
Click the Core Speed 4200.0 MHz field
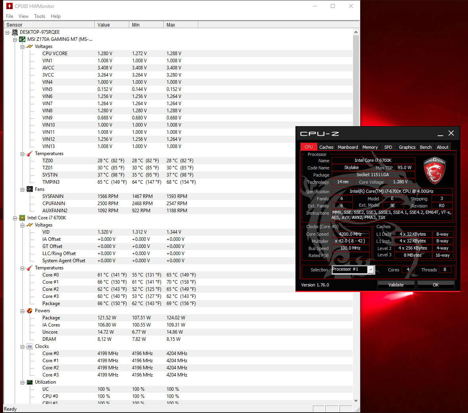(x=350, y=234)
